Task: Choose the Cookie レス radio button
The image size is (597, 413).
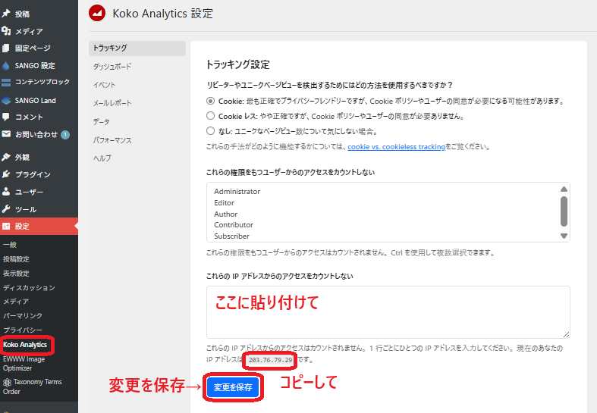Action: click(212, 116)
